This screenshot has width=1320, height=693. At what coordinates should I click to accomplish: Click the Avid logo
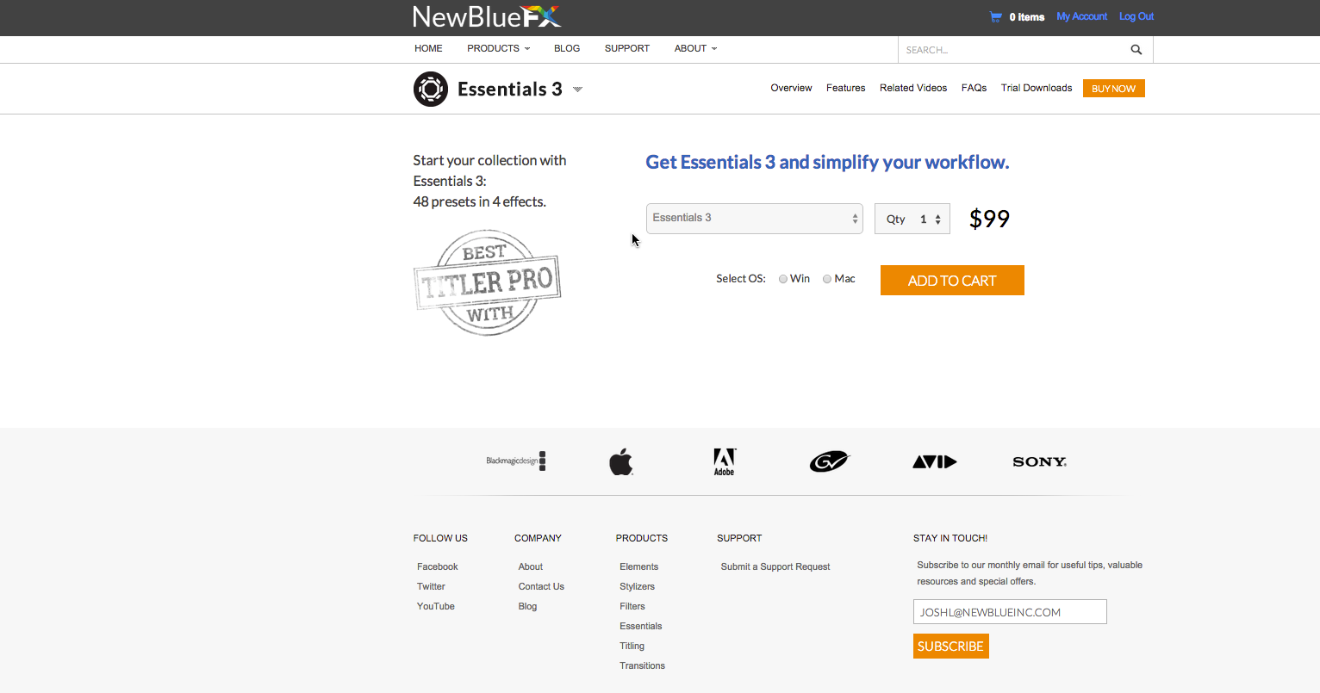[x=934, y=462]
